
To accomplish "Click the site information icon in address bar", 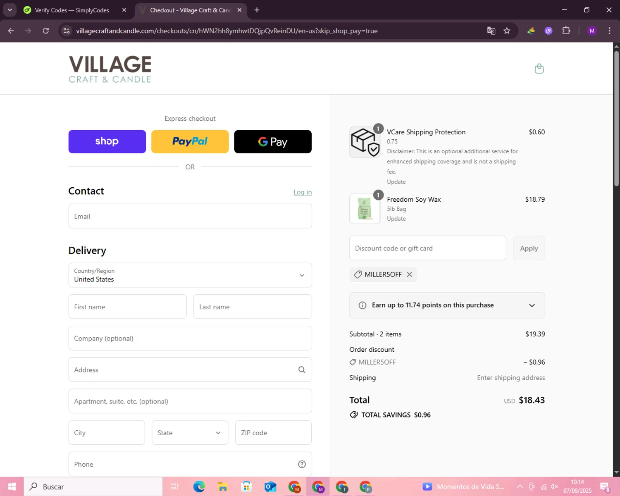I will pos(67,31).
